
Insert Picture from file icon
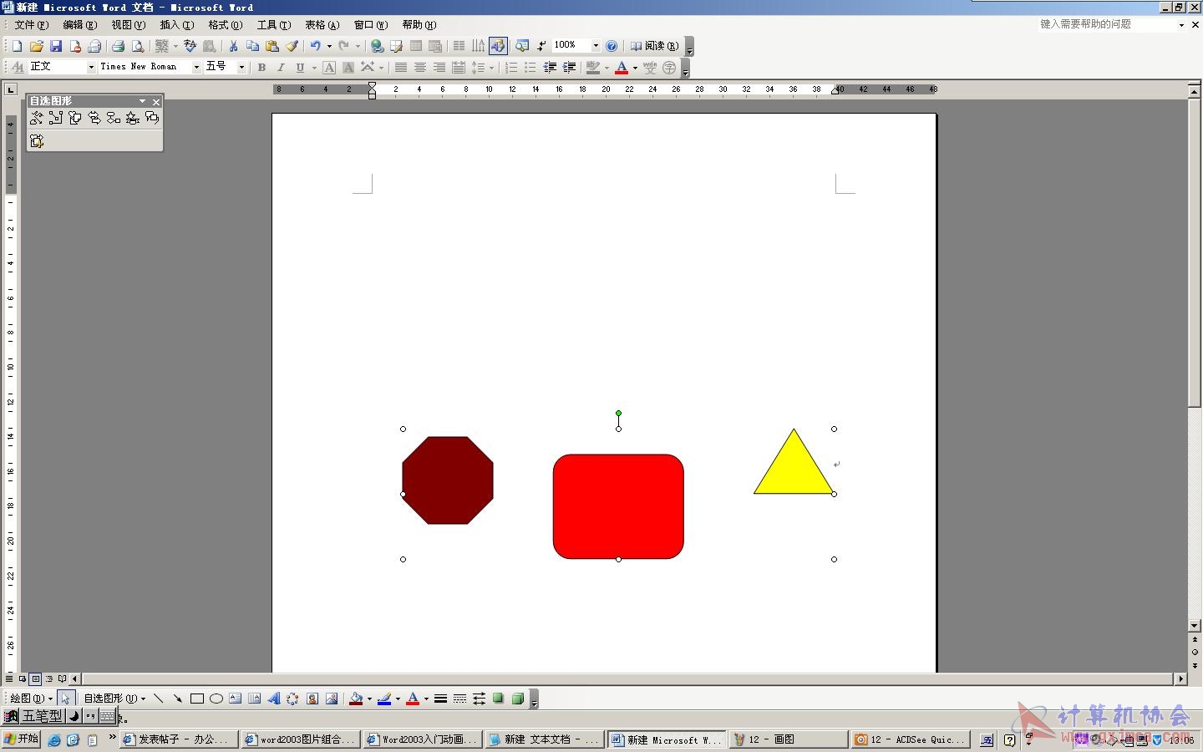point(332,699)
